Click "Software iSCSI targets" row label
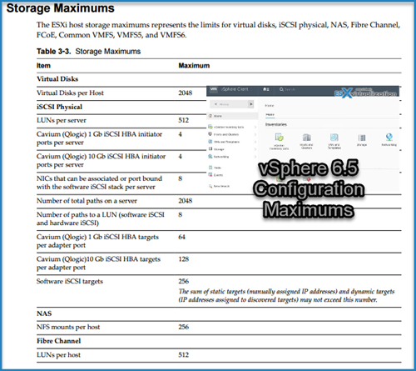Image resolution: width=416 pixels, height=371 pixels. point(70,282)
